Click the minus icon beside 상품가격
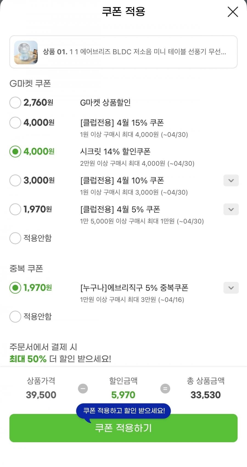Image resolution: width=247 pixels, height=467 pixels. [83, 389]
